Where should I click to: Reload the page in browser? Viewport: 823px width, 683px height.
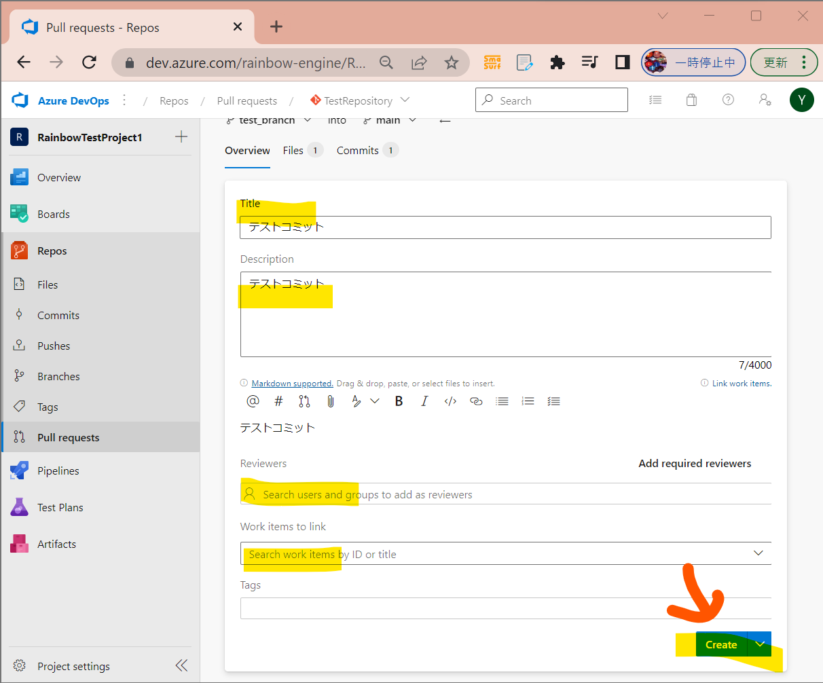pos(89,62)
